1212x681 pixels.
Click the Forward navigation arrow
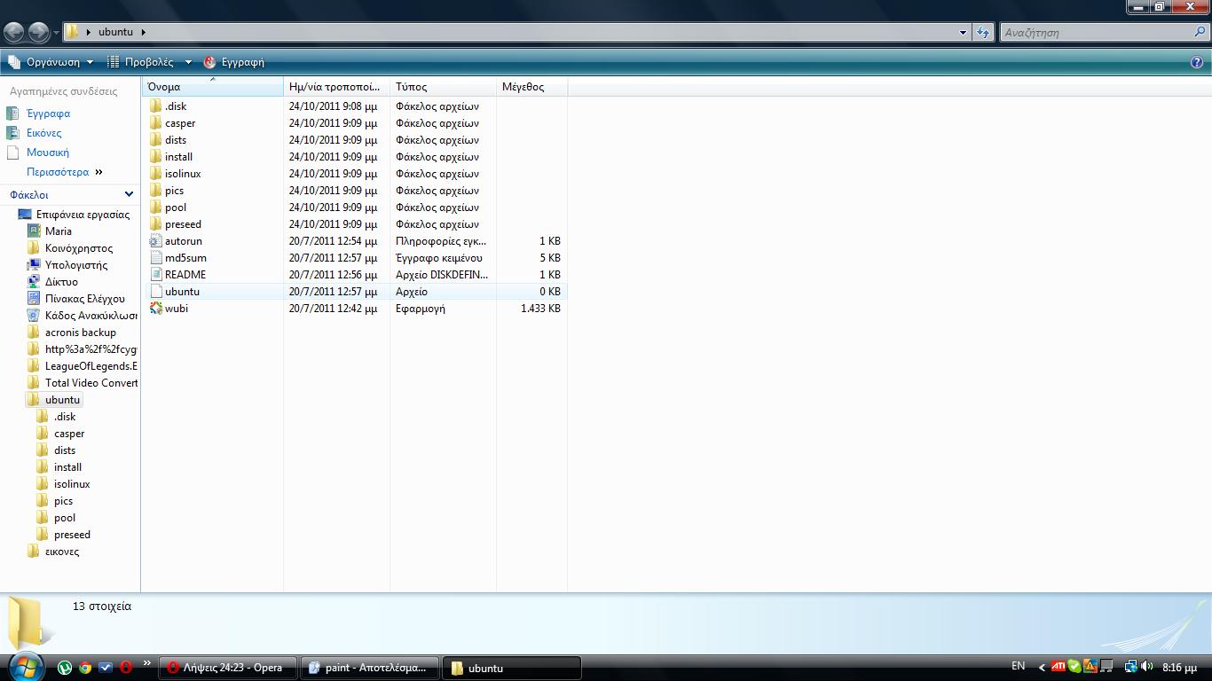[39, 32]
